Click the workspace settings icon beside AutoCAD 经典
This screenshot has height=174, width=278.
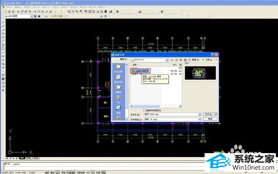pos(35,16)
